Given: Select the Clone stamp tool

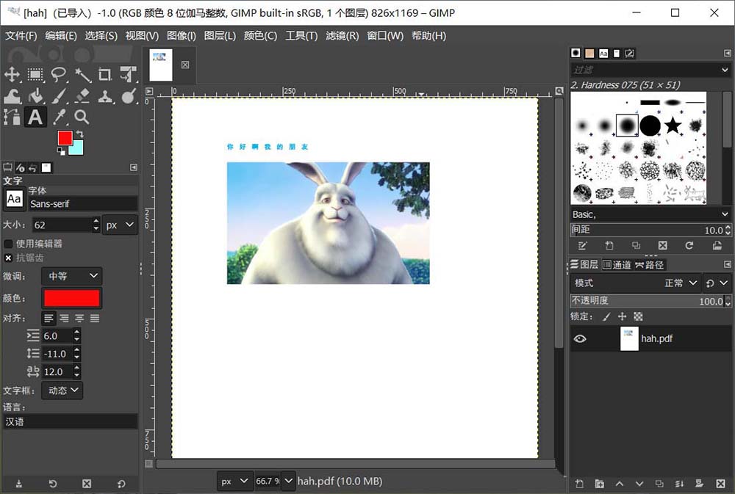Looking at the screenshot, I should [x=105, y=96].
